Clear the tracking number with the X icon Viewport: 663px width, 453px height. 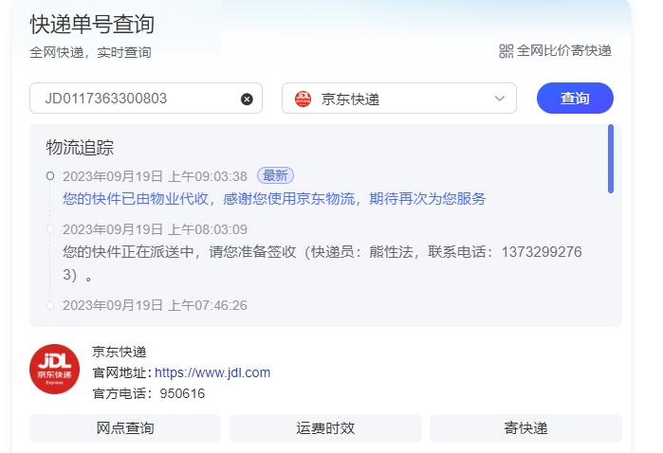click(x=247, y=99)
